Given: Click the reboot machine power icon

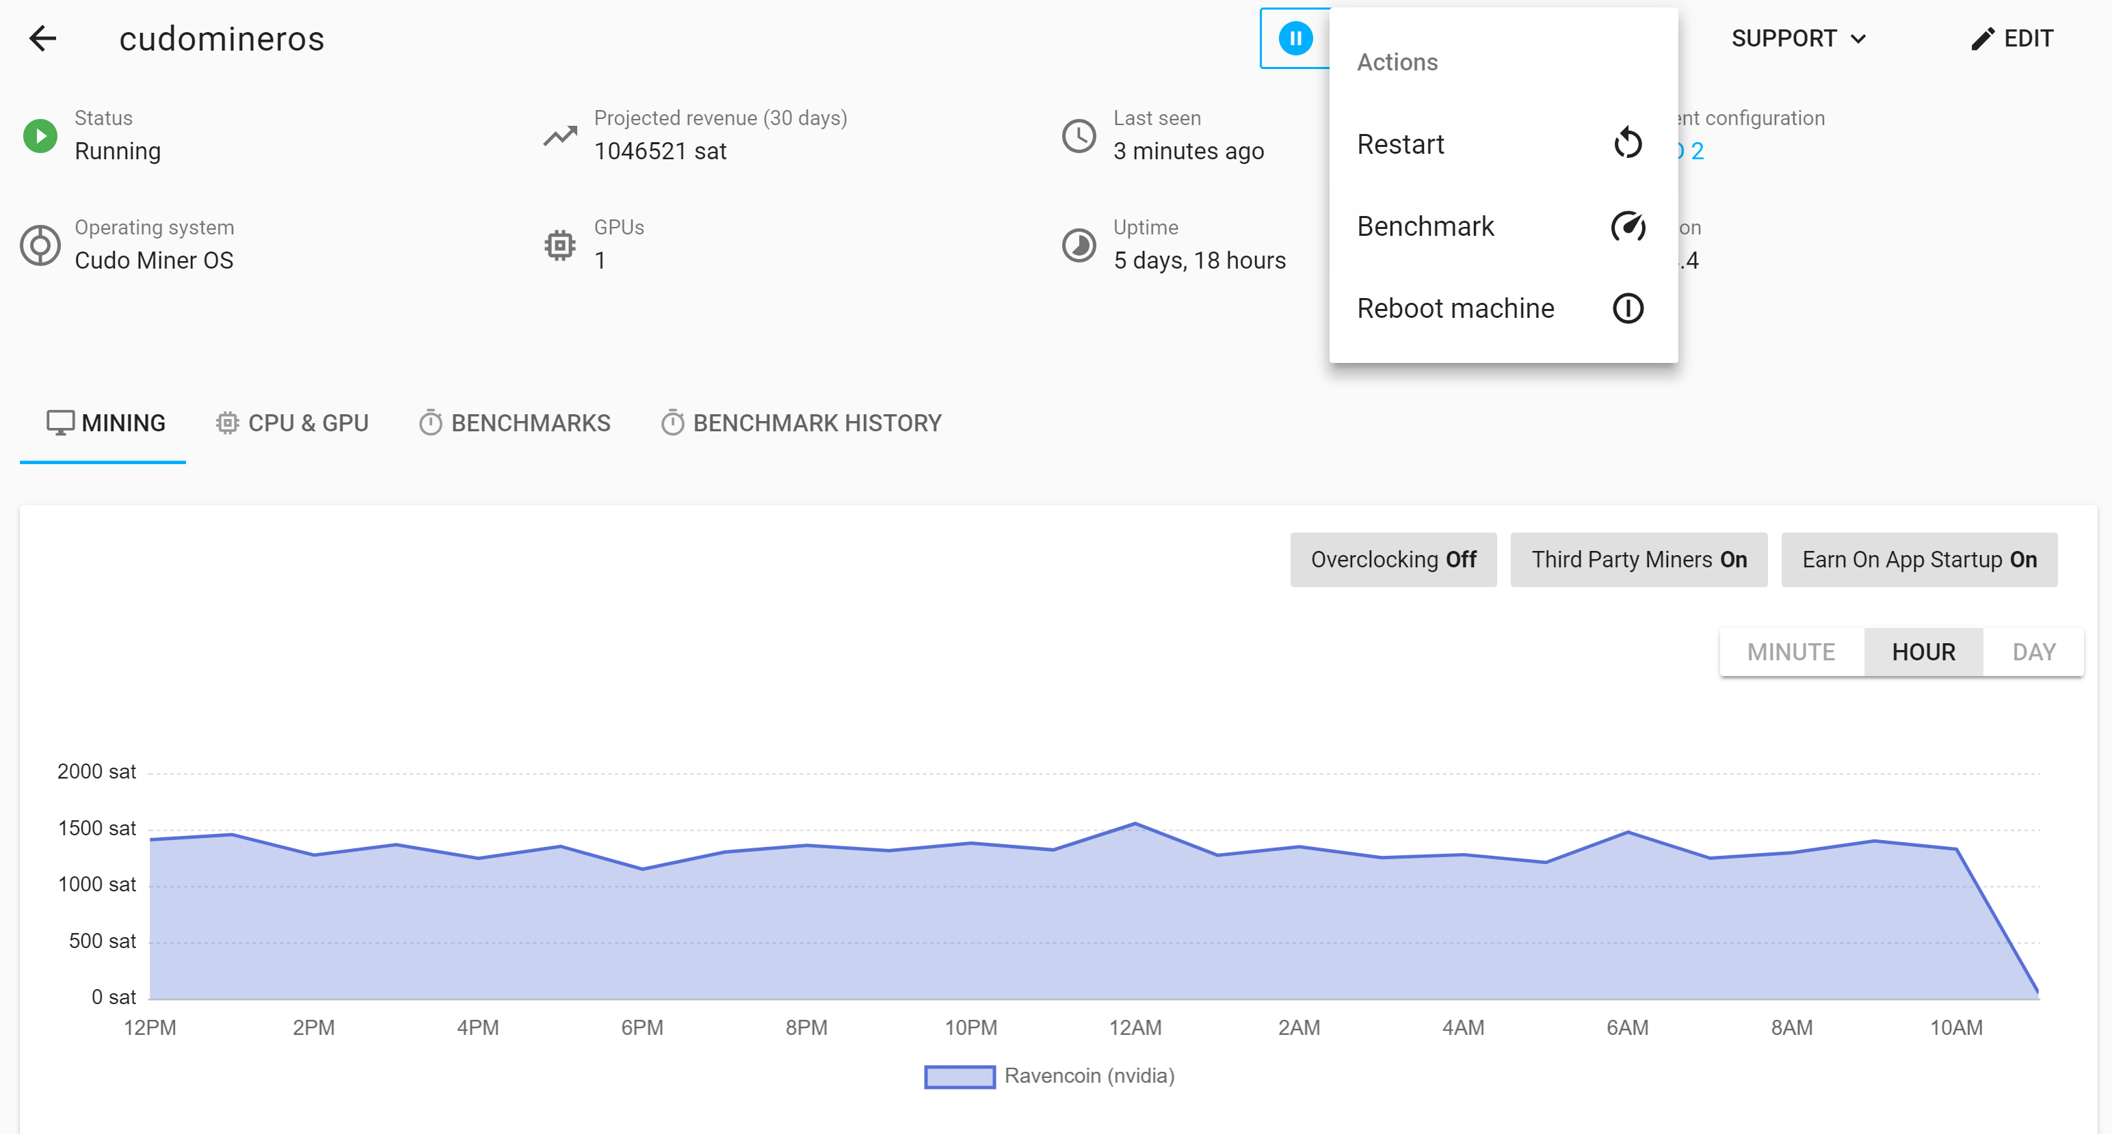Looking at the screenshot, I should [x=1628, y=308].
